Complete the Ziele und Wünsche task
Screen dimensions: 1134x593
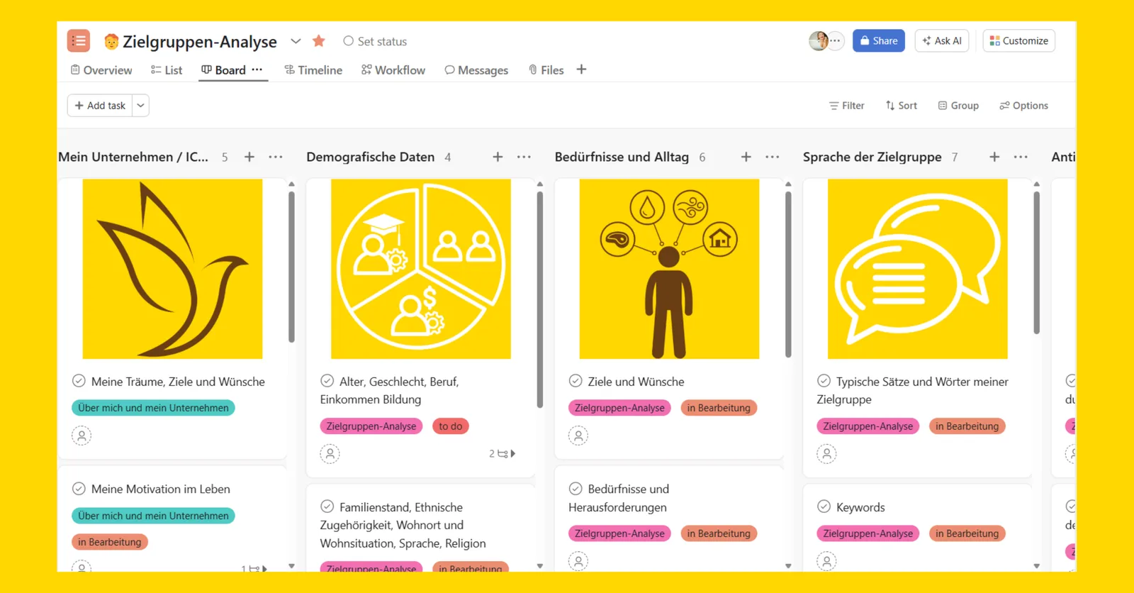(576, 381)
